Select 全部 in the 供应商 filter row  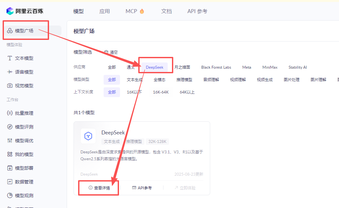tap(112, 67)
